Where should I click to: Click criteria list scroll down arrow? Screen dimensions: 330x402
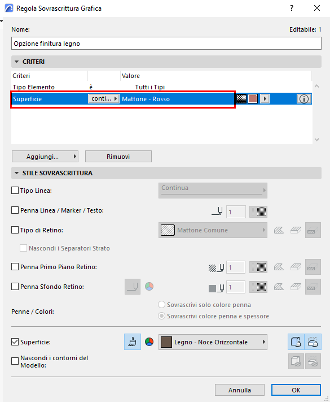pos(316,140)
